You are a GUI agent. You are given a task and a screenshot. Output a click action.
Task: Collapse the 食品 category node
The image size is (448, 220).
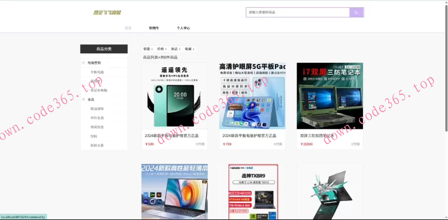[x=83, y=99]
